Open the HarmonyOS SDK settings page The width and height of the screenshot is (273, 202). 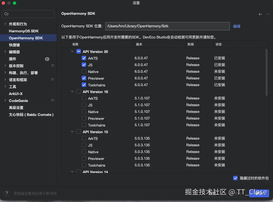click(24, 31)
